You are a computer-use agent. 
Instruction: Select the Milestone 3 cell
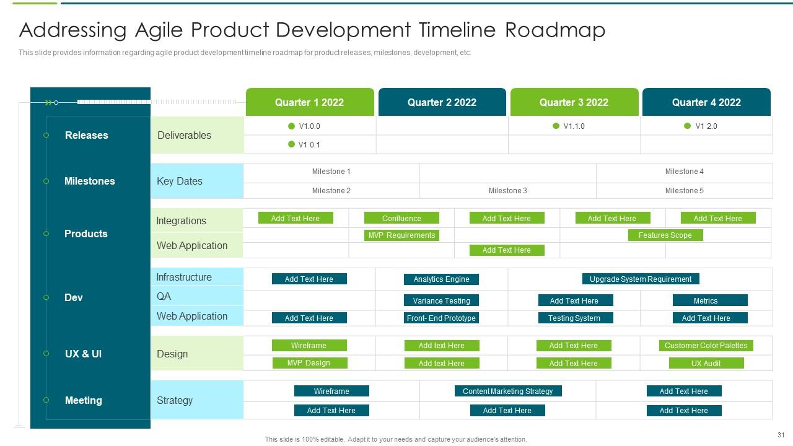pyautogui.click(x=508, y=191)
